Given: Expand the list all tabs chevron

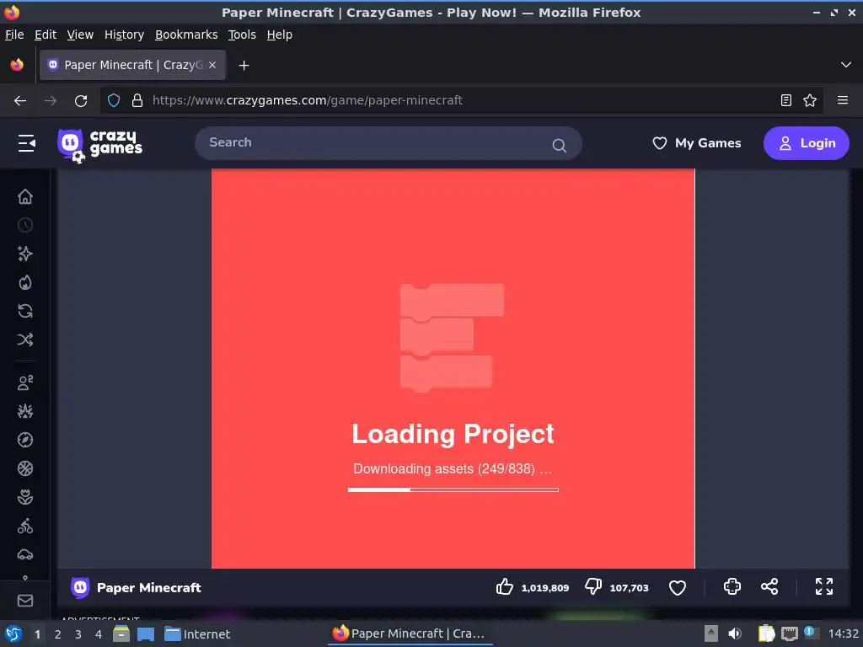Looking at the screenshot, I should pos(846,65).
